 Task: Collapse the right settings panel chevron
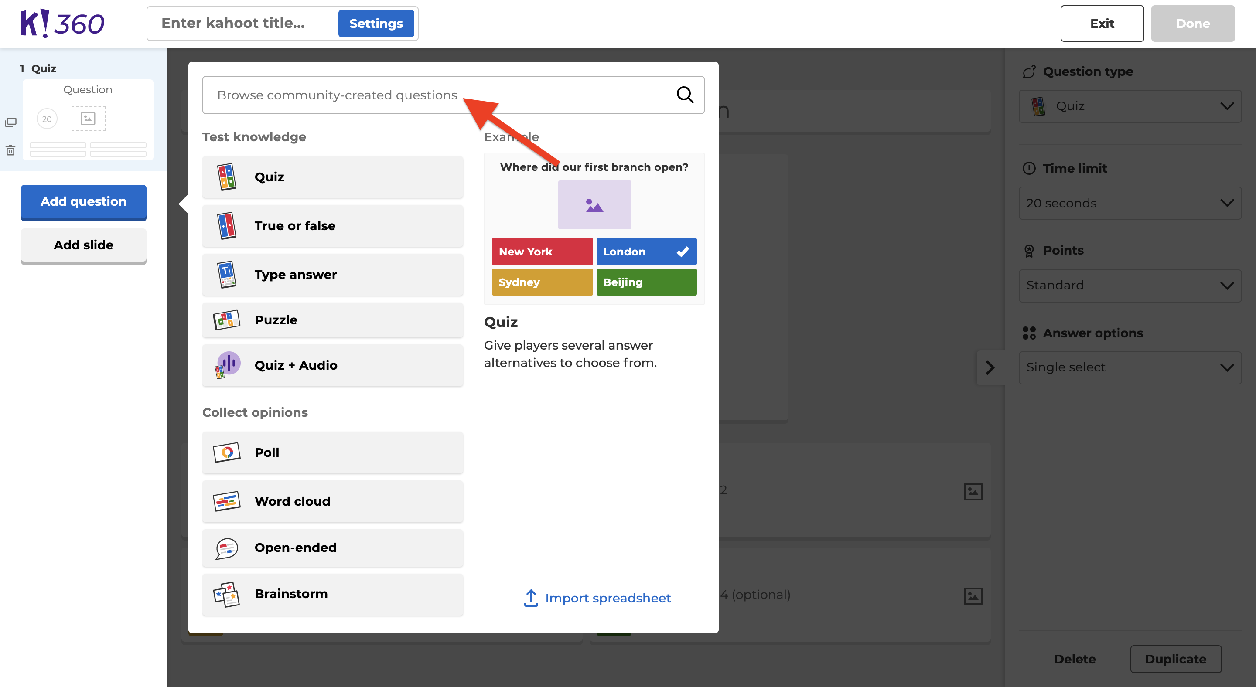click(990, 367)
